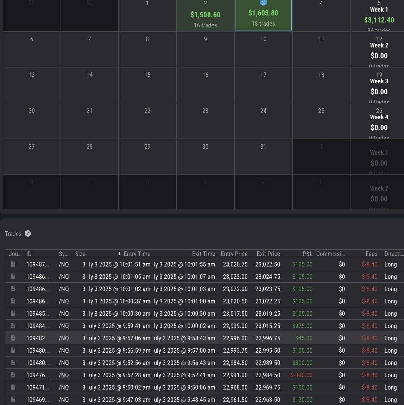Open journal icon for the $300.00 trade
Viewport: 404px width, 405px height.
(x=13, y=363)
